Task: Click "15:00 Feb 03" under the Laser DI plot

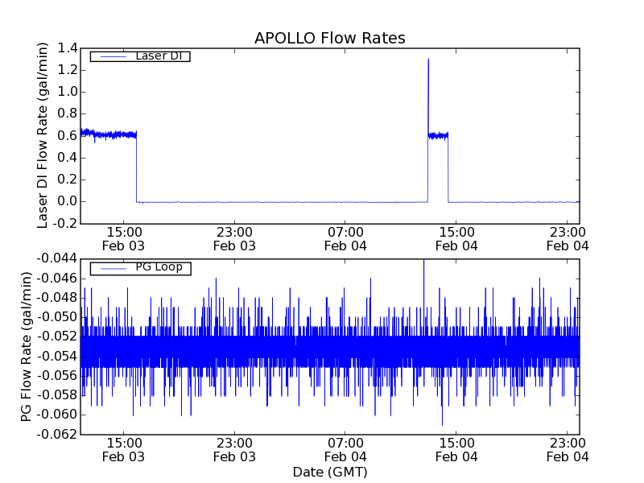Action: [123, 239]
